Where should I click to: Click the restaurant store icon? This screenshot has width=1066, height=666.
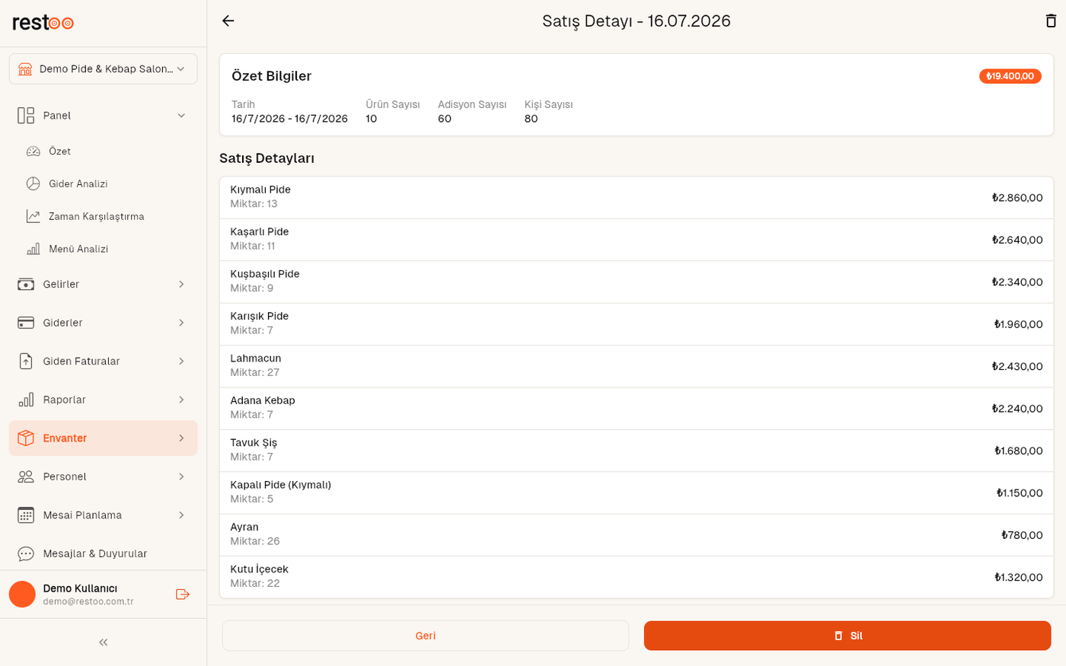pos(25,69)
